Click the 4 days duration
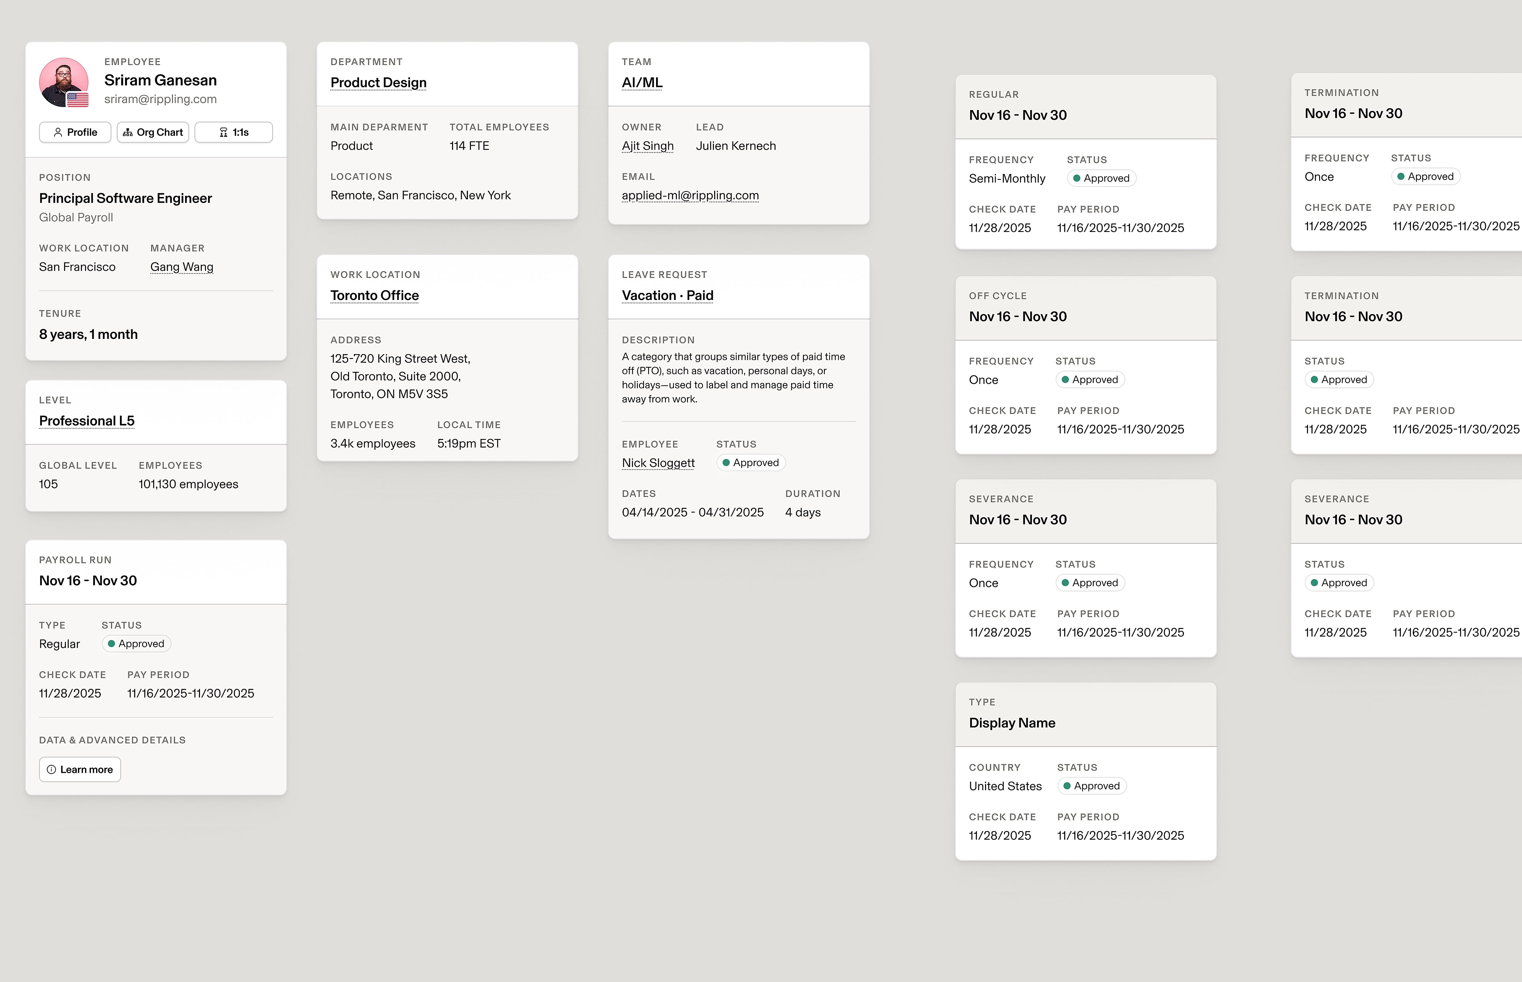This screenshot has width=1522, height=982. [x=803, y=512]
